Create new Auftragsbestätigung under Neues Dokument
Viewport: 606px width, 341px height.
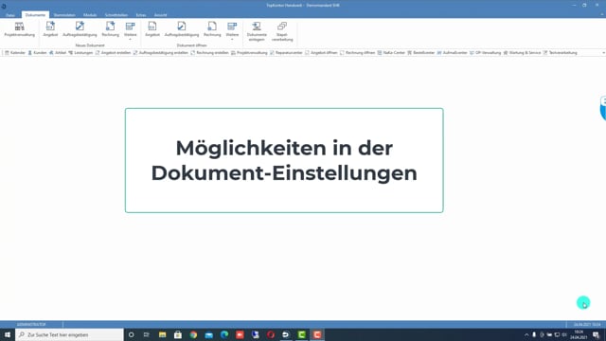80,29
